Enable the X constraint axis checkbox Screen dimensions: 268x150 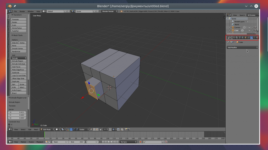pyautogui.click(x=9, y=124)
